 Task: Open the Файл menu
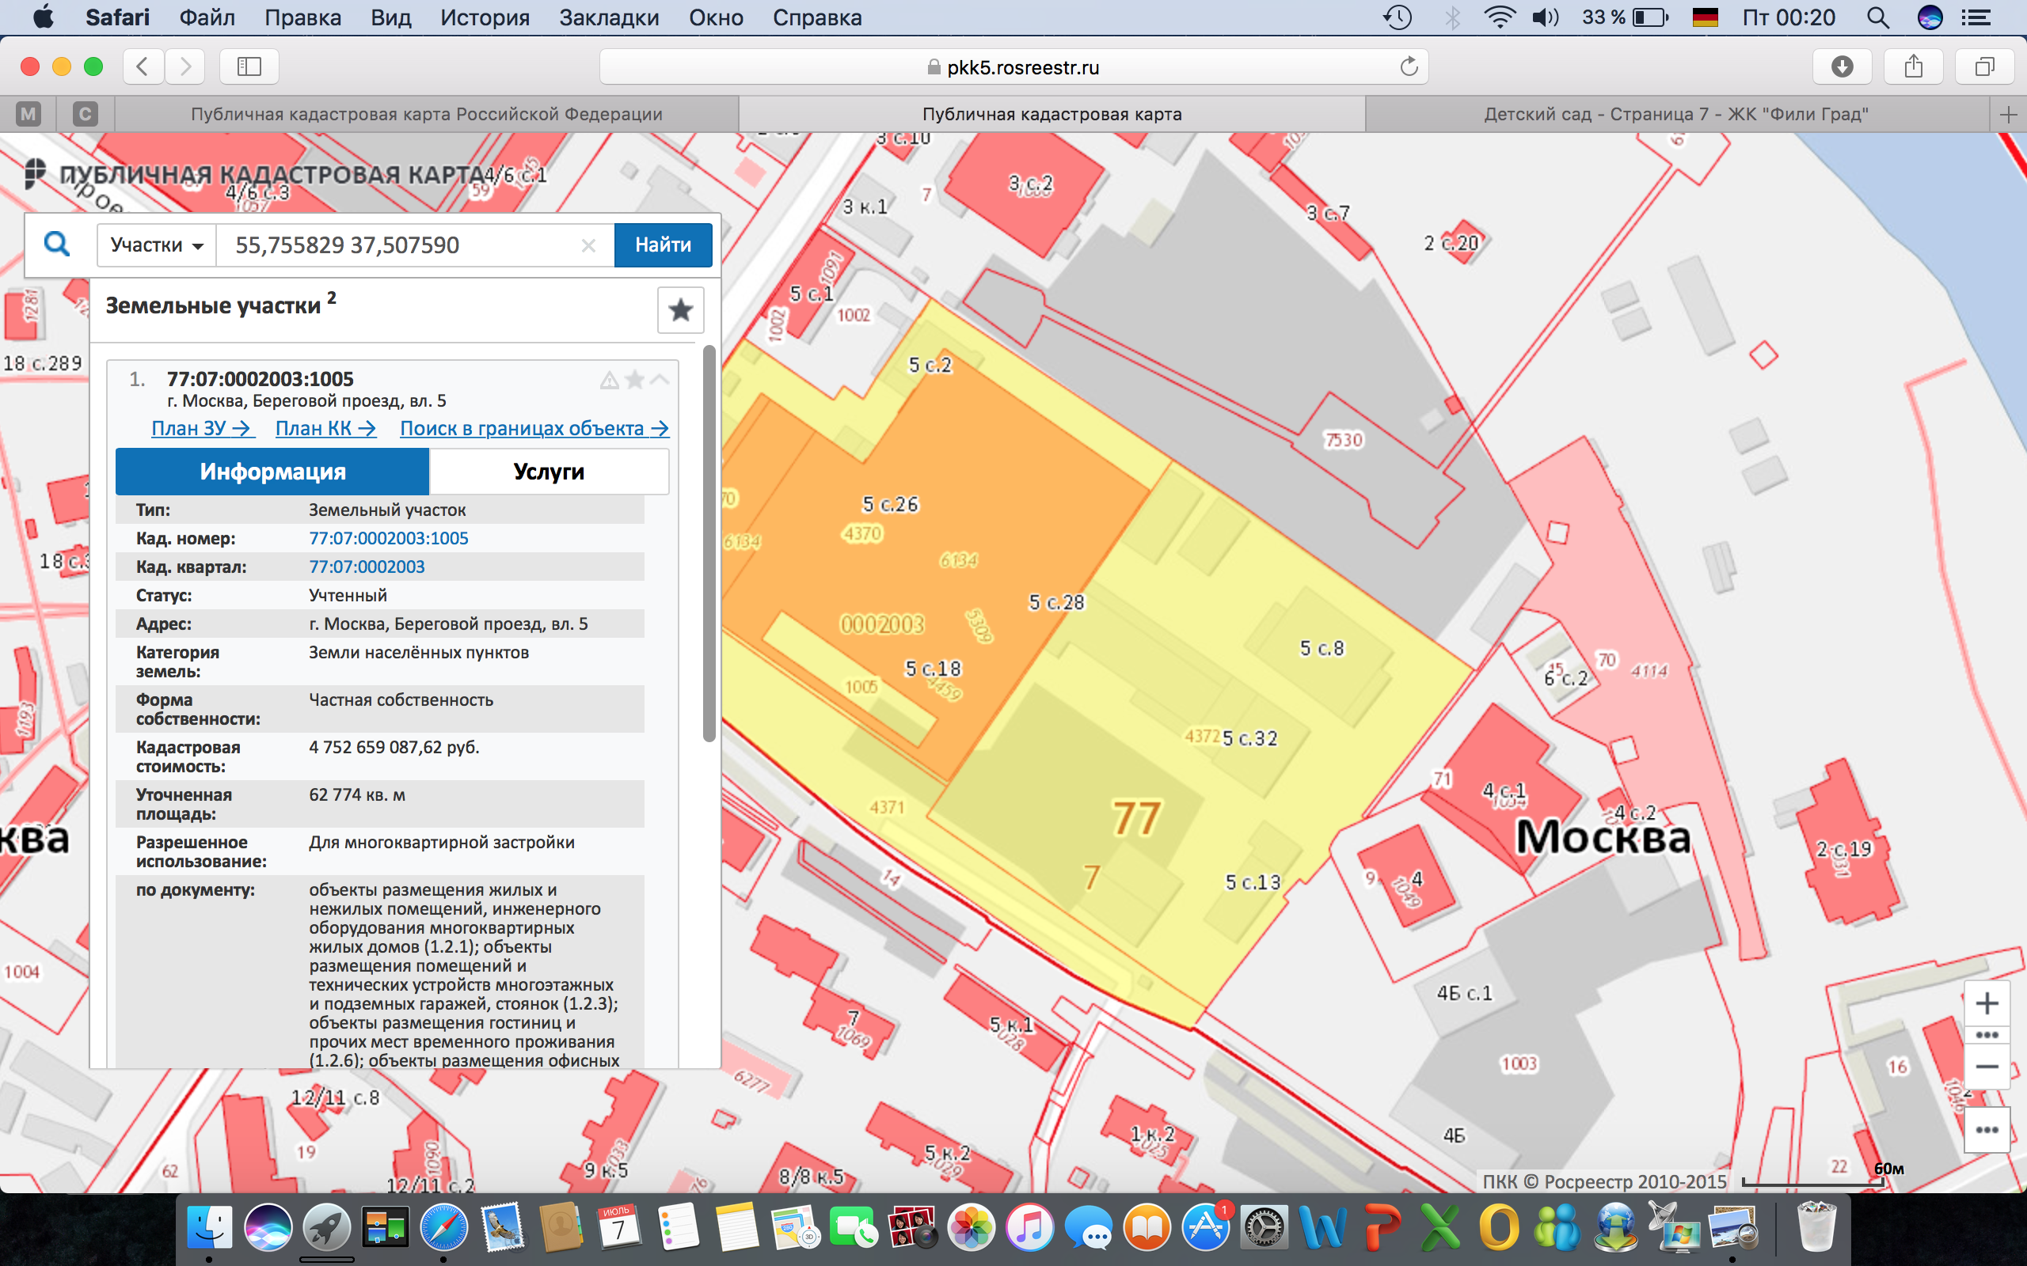[x=207, y=17]
